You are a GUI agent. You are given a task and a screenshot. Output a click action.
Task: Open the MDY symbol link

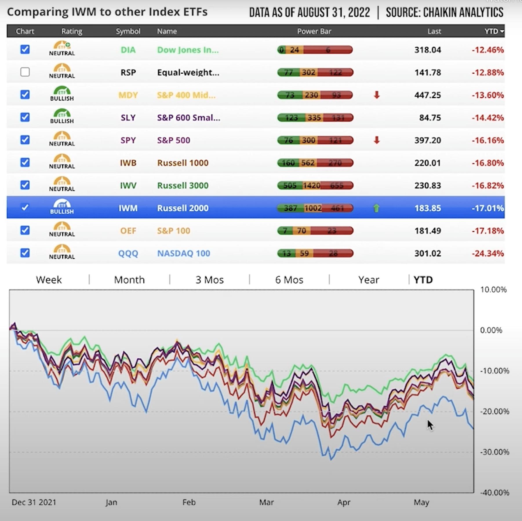tap(128, 95)
